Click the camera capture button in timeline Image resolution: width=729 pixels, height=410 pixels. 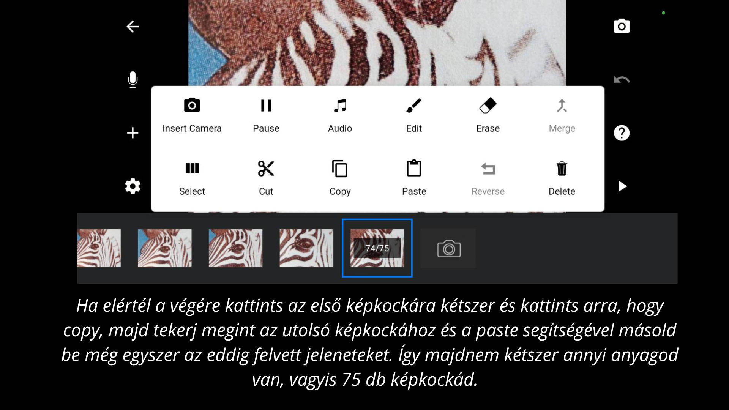coord(449,249)
